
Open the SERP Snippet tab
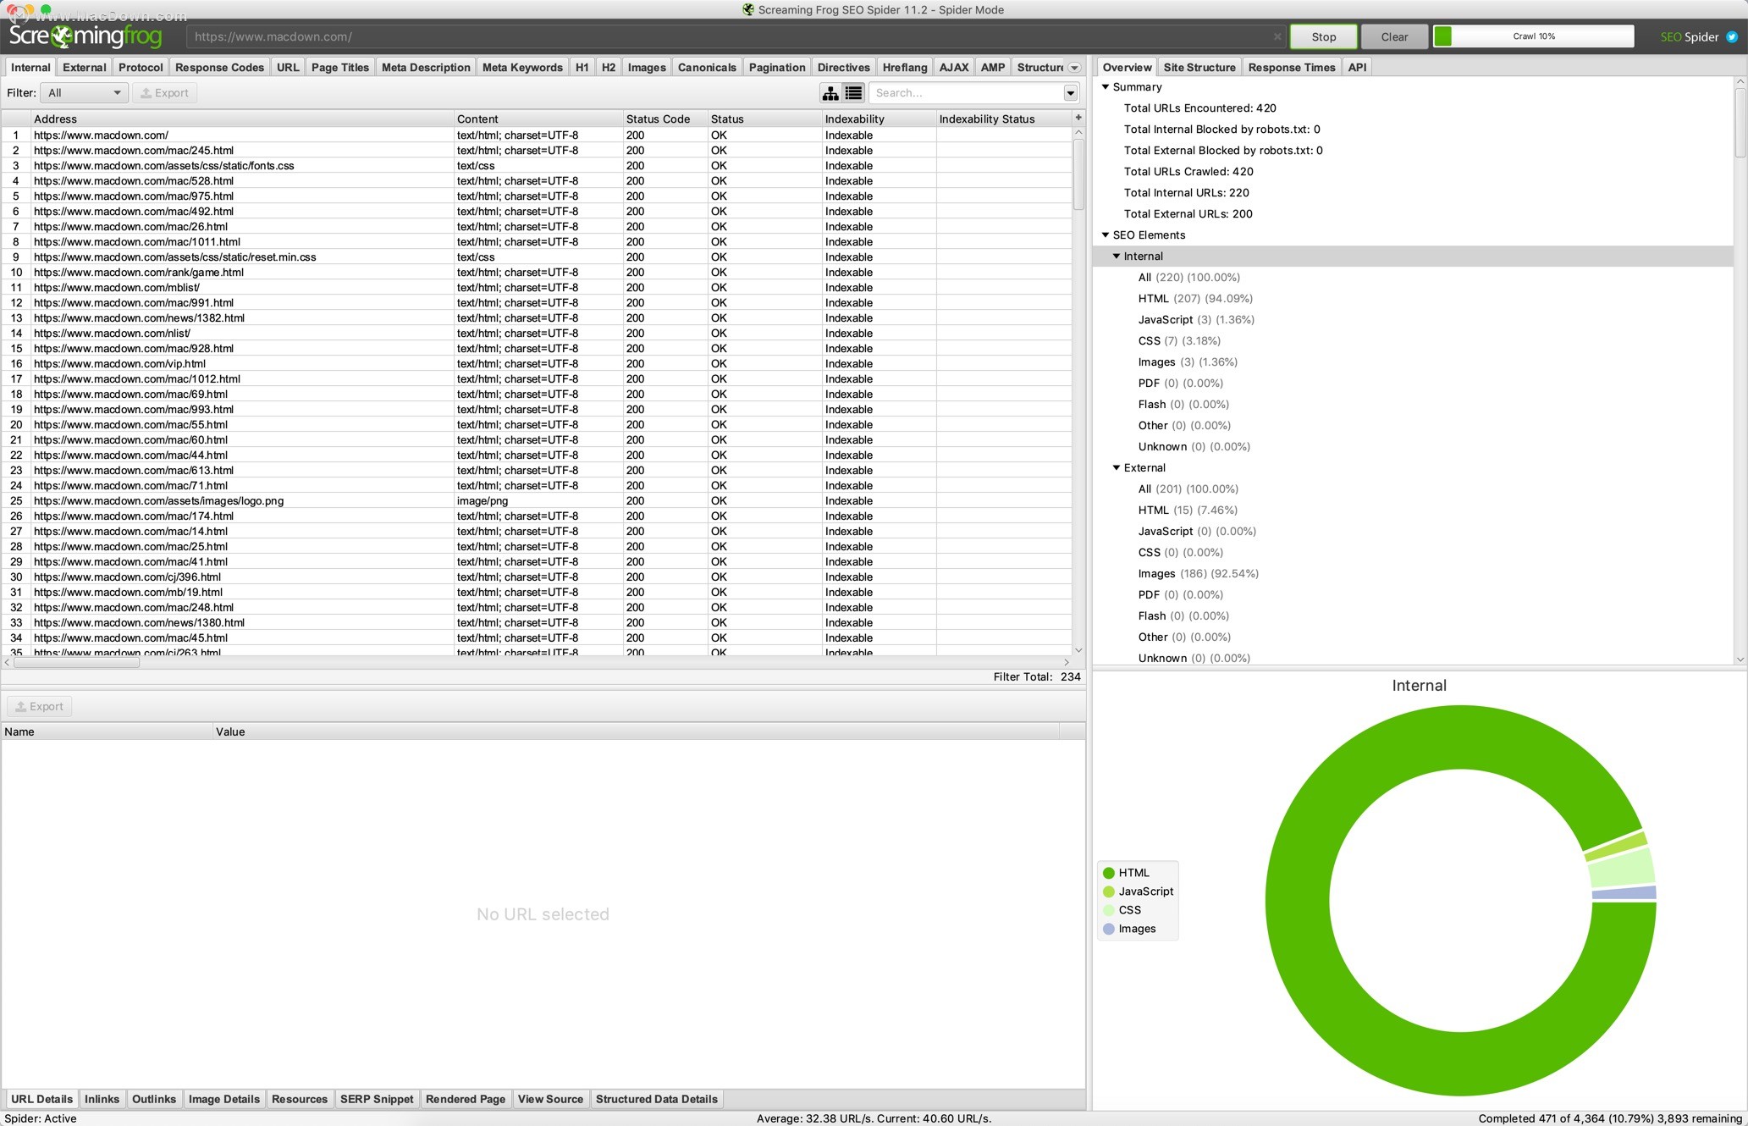pos(377,1099)
